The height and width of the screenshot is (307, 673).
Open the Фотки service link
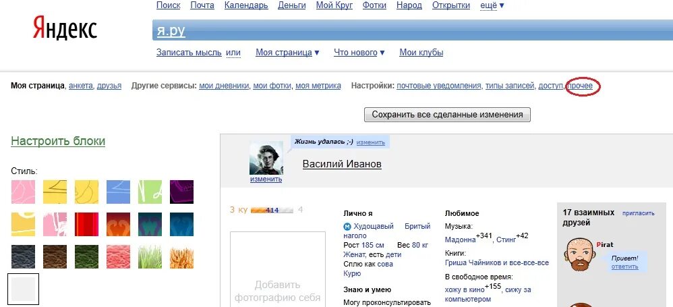374,5
